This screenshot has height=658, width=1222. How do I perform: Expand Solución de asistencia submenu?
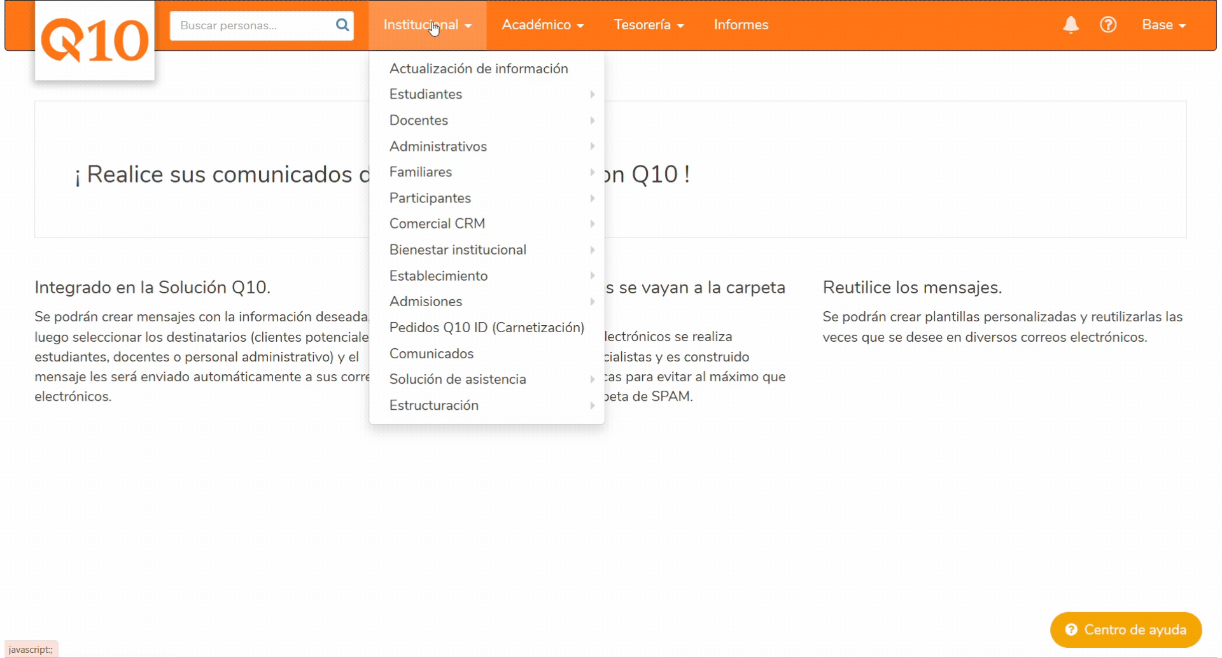(x=486, y=379)
